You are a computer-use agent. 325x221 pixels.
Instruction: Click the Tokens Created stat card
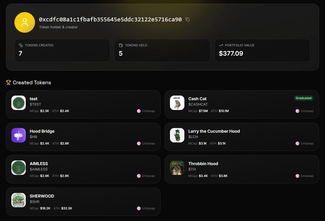62,50
